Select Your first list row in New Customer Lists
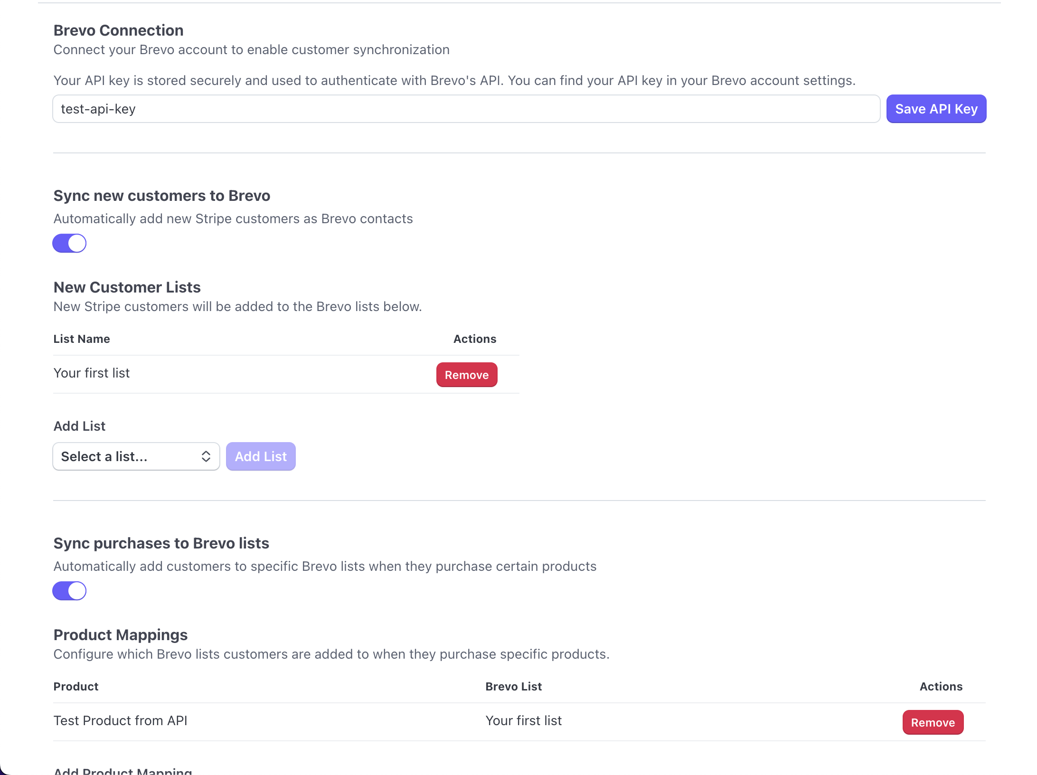This screenshot has height=775, width=1037. point(92,373)
